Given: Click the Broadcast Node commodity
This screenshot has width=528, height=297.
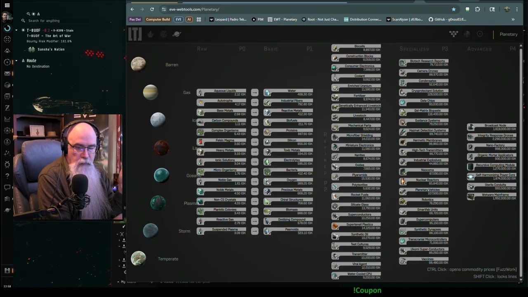Looking at the screenshot, I should pos(492,127).
